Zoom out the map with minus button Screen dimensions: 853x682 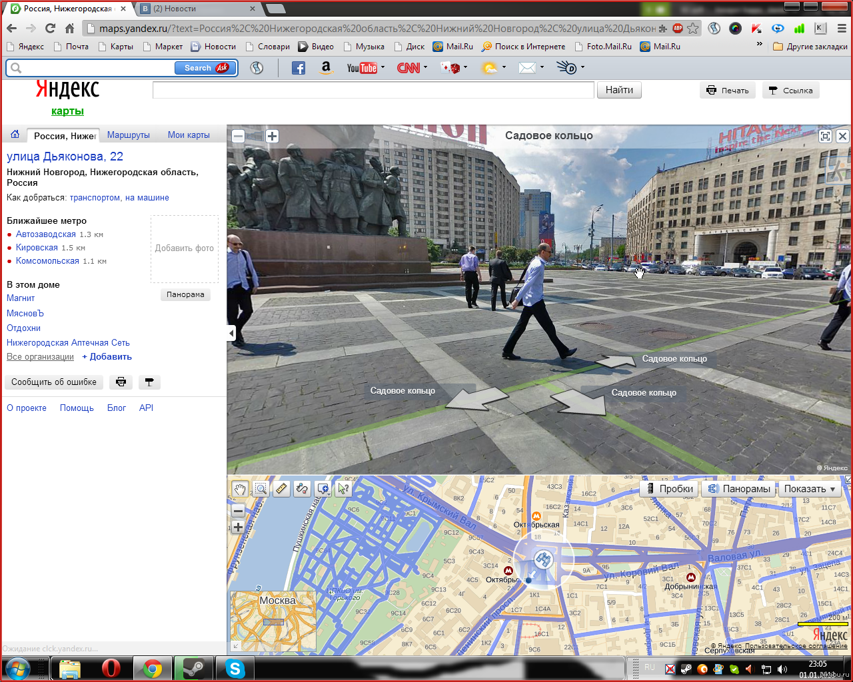(238, 511)
